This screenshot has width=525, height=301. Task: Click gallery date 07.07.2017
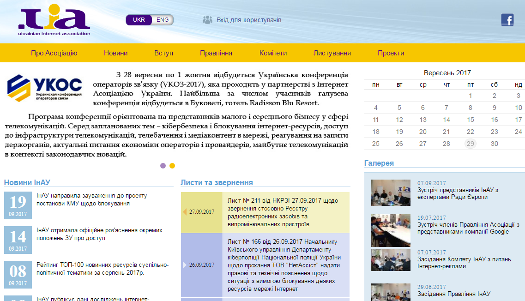432,253
